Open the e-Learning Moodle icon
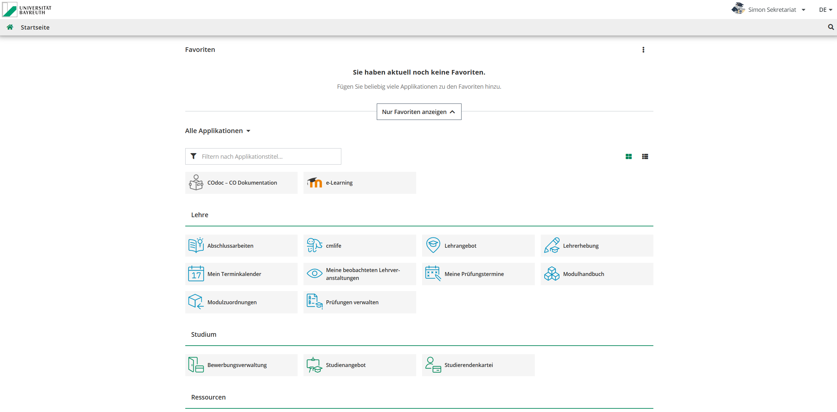The image size is (837, 412). point(315,183)
